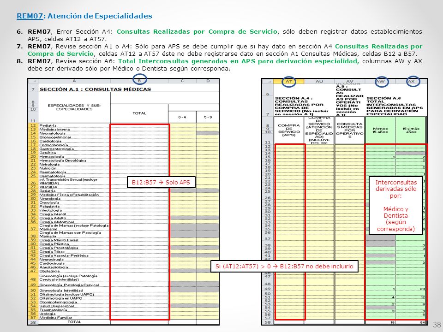Click the TOTAL label in row 58
443x332 pixels.
pos(74,322)
